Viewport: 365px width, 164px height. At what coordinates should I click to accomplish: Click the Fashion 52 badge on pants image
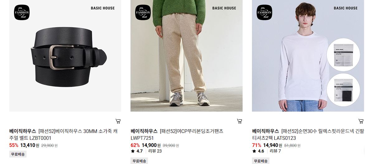click(x=143, y=12)
